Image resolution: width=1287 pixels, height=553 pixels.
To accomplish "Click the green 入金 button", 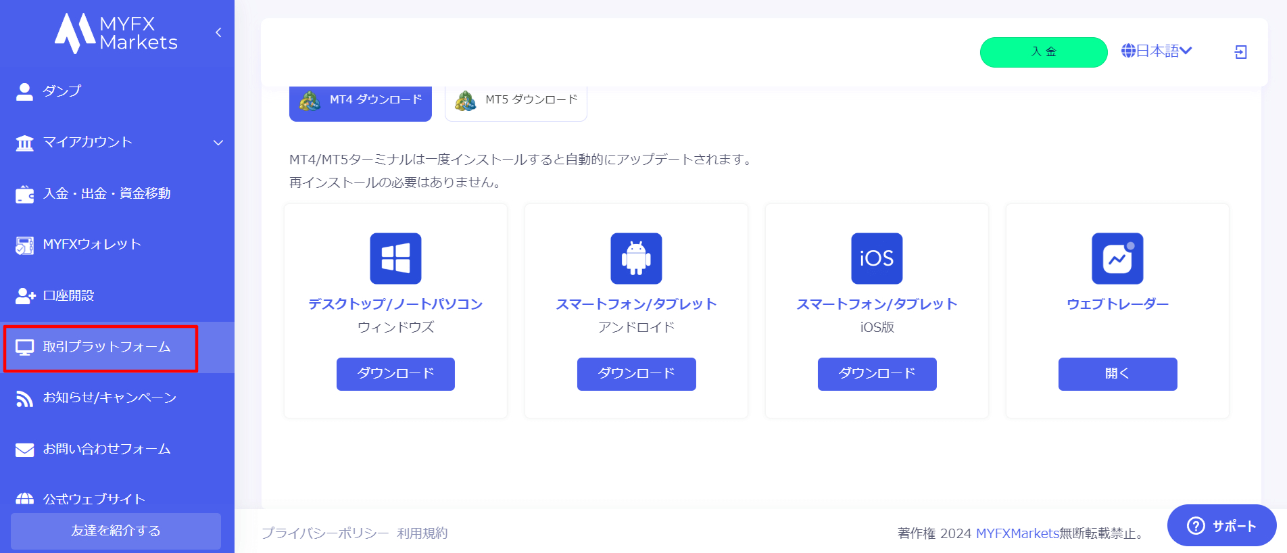I will pyautogui.click(x=1044, y=52).
